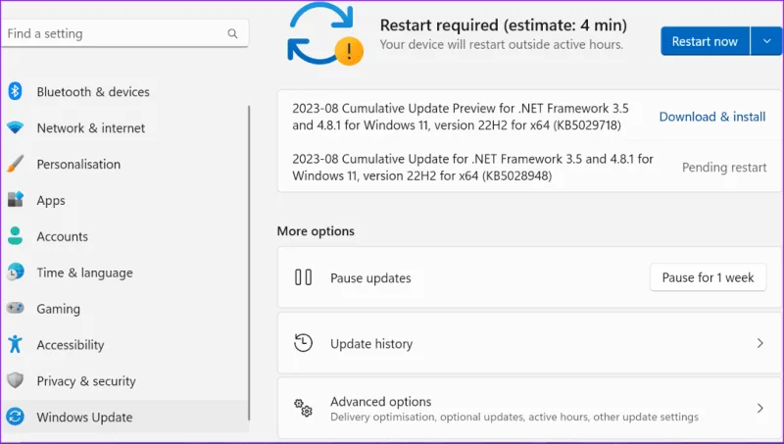Click the sidebar vertical scrollbar

[x=249, y=263]
